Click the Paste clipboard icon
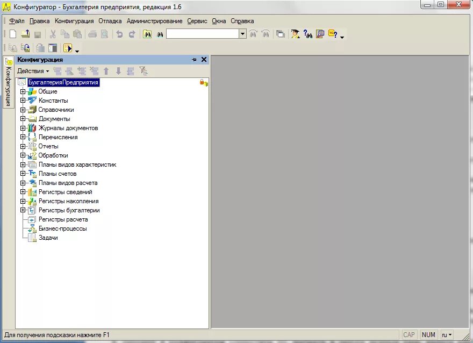Image resolution: width=473 pixels, height=343 pixels. pos(77,34)
